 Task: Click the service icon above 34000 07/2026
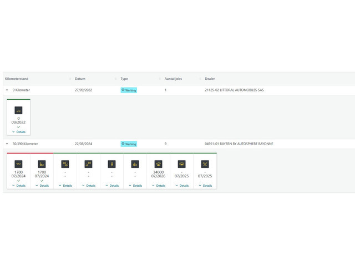[158, 164]
